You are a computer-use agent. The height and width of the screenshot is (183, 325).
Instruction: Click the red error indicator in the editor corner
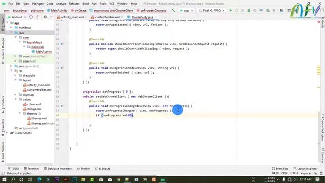point(319,22)
